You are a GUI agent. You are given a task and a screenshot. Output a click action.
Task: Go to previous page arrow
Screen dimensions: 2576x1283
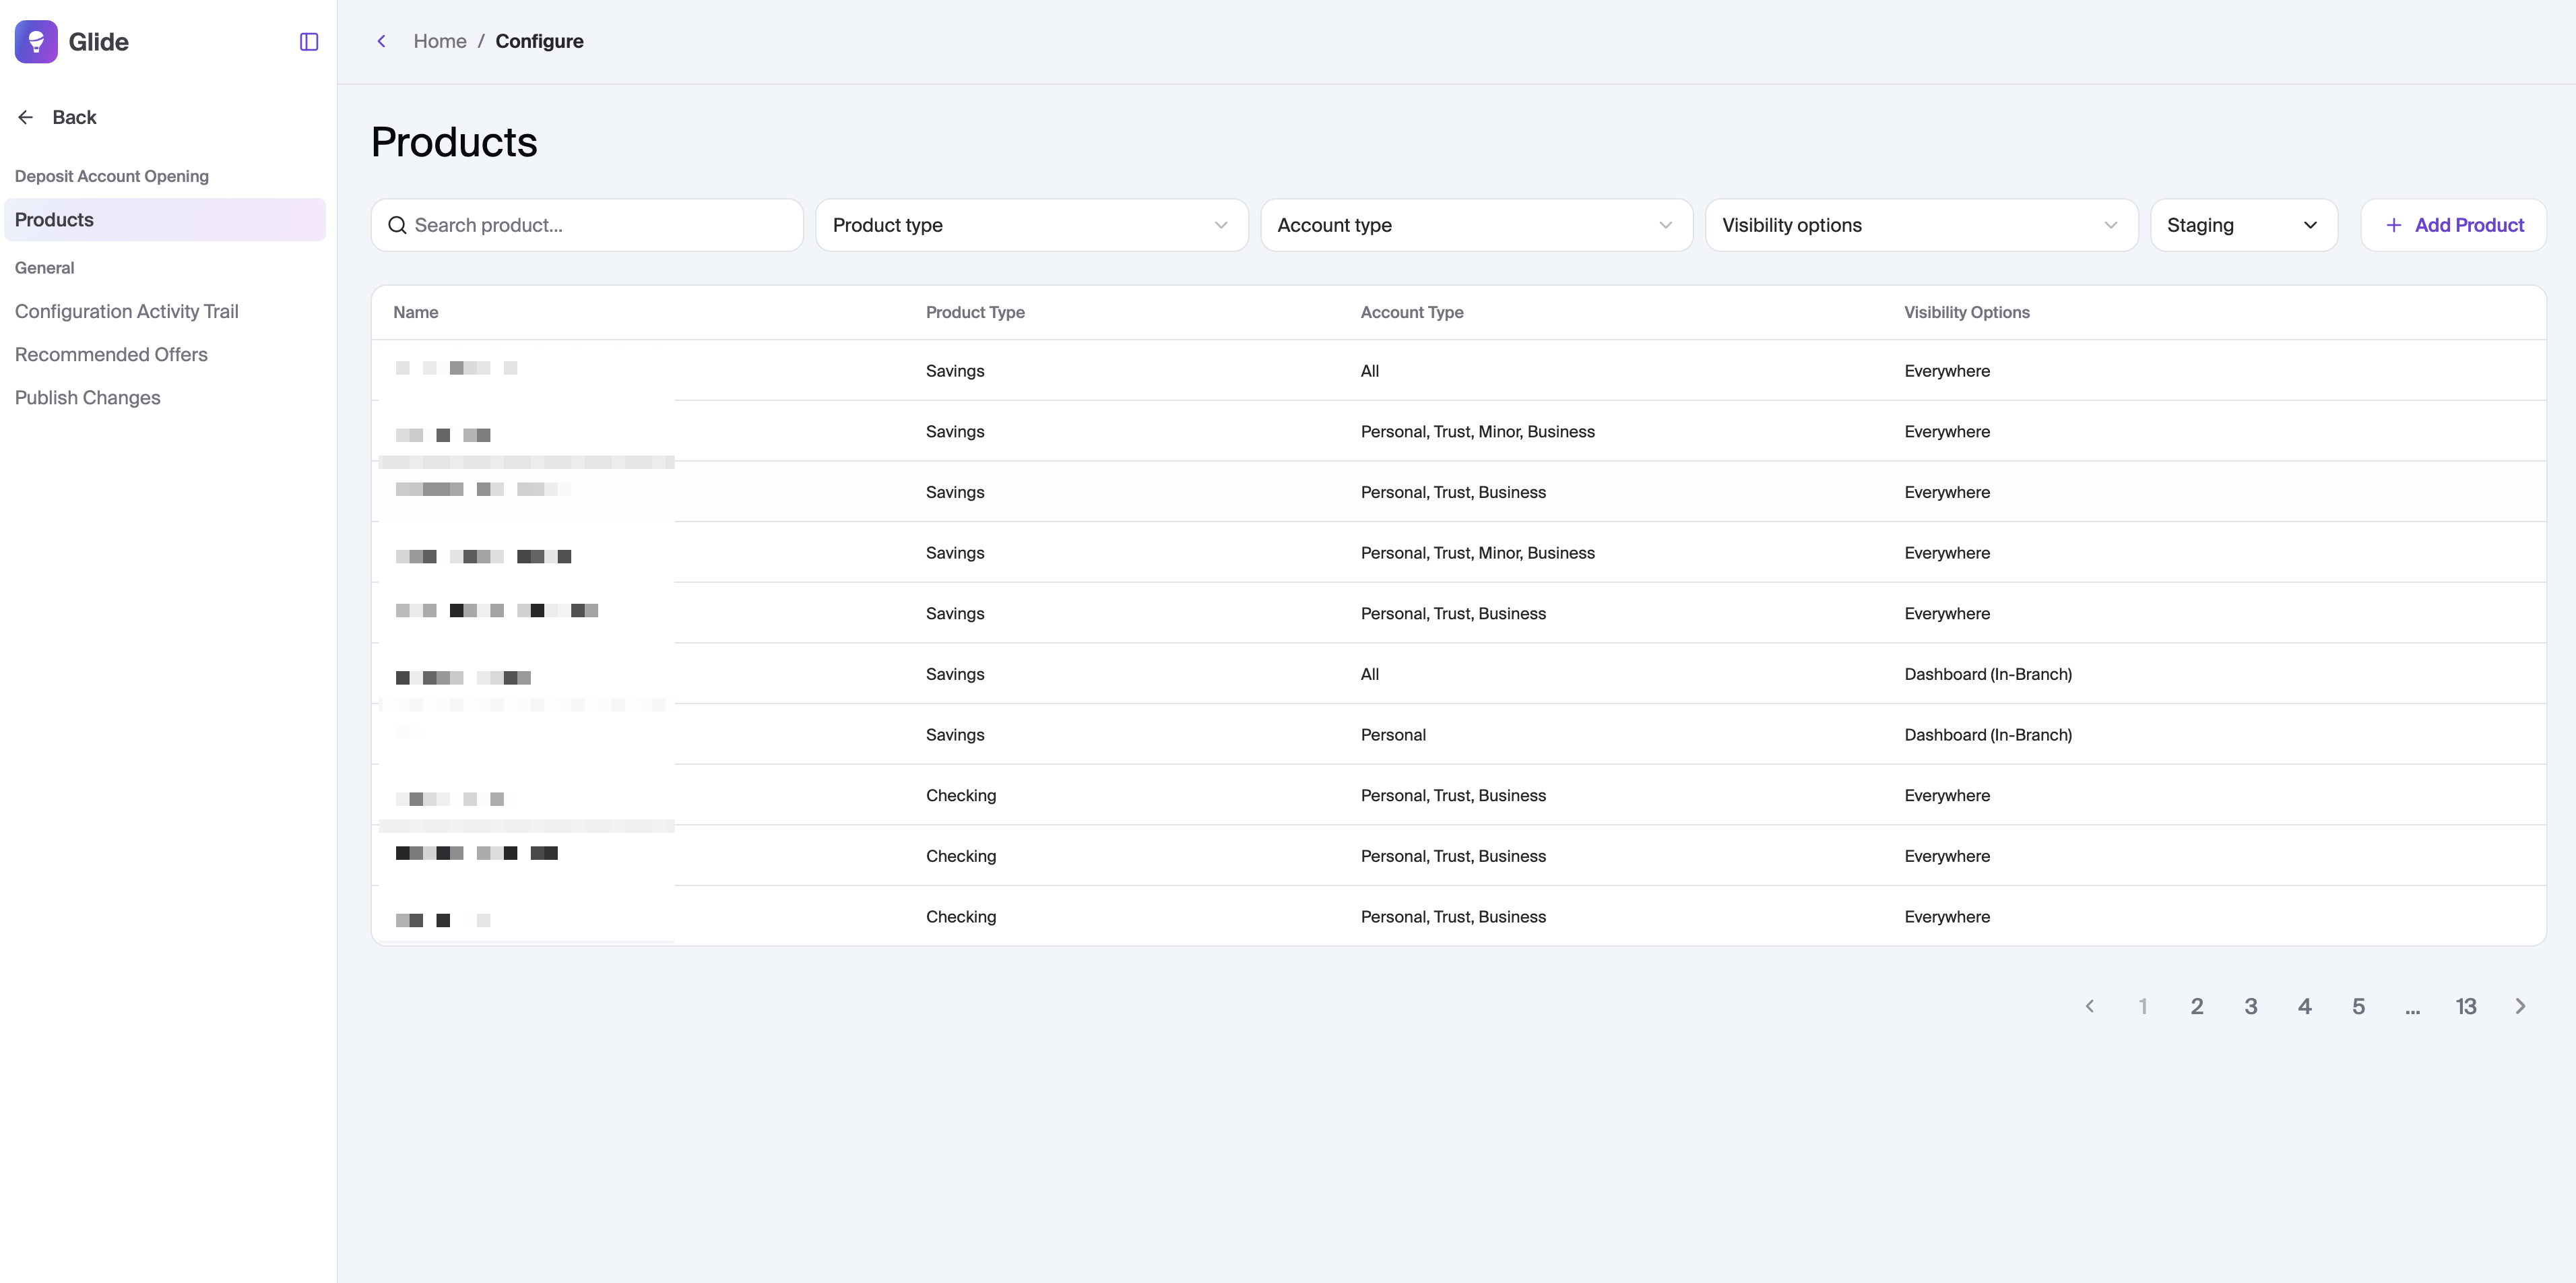coord(2089,1006)
